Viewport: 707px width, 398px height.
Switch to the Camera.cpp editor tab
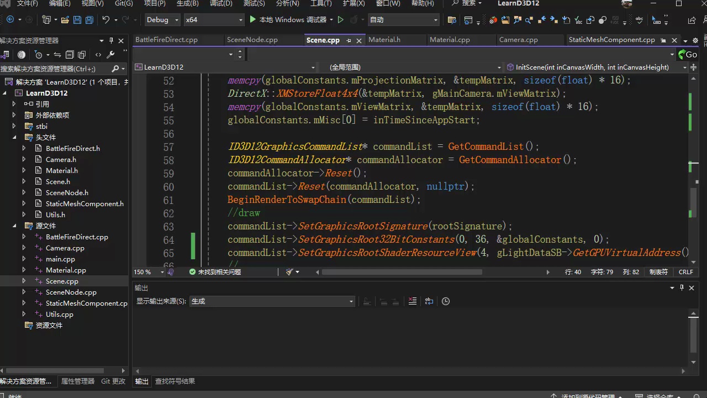(518, 40)
